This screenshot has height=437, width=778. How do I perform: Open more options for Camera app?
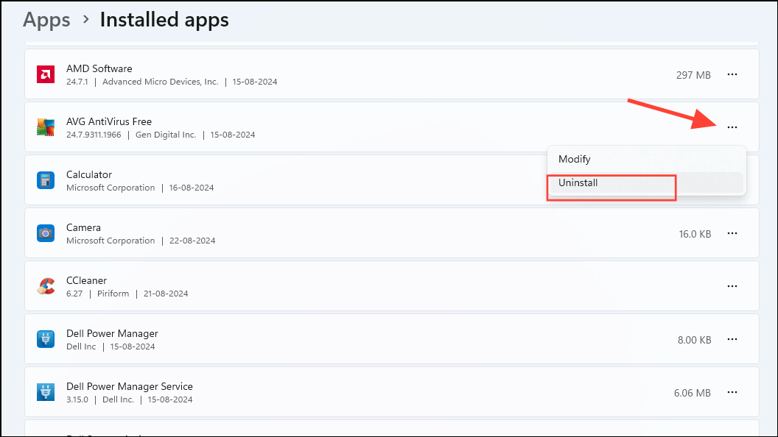(x=732, y=233)
